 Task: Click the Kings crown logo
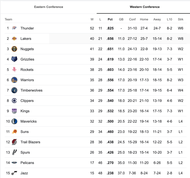[14, 111]
